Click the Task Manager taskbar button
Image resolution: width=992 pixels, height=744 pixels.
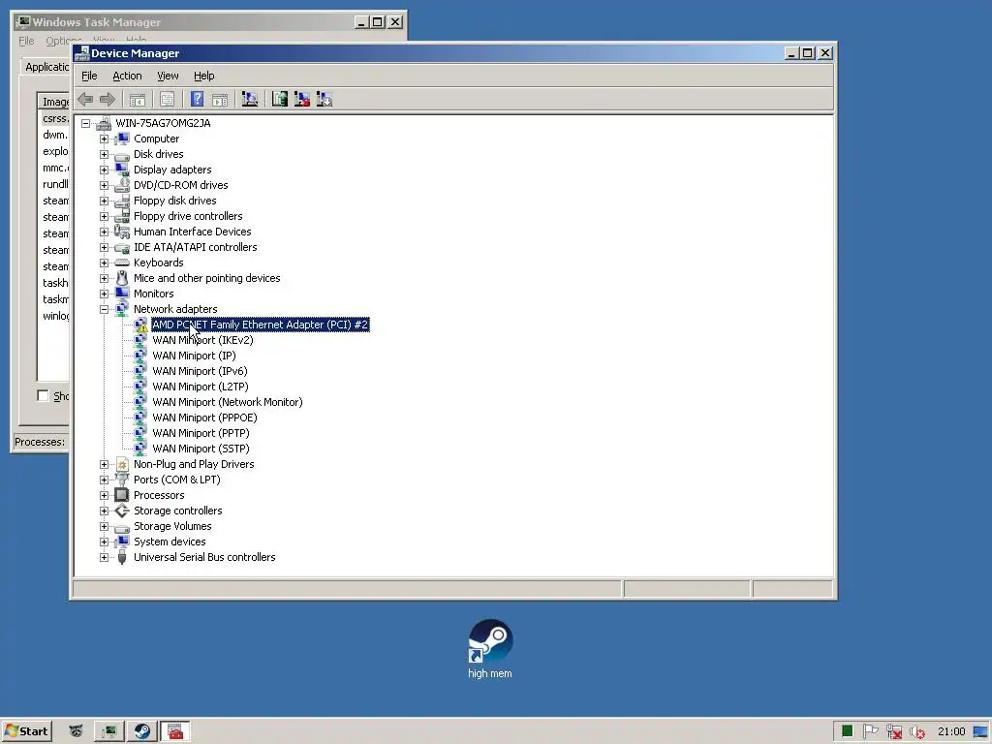click(109, 731)
